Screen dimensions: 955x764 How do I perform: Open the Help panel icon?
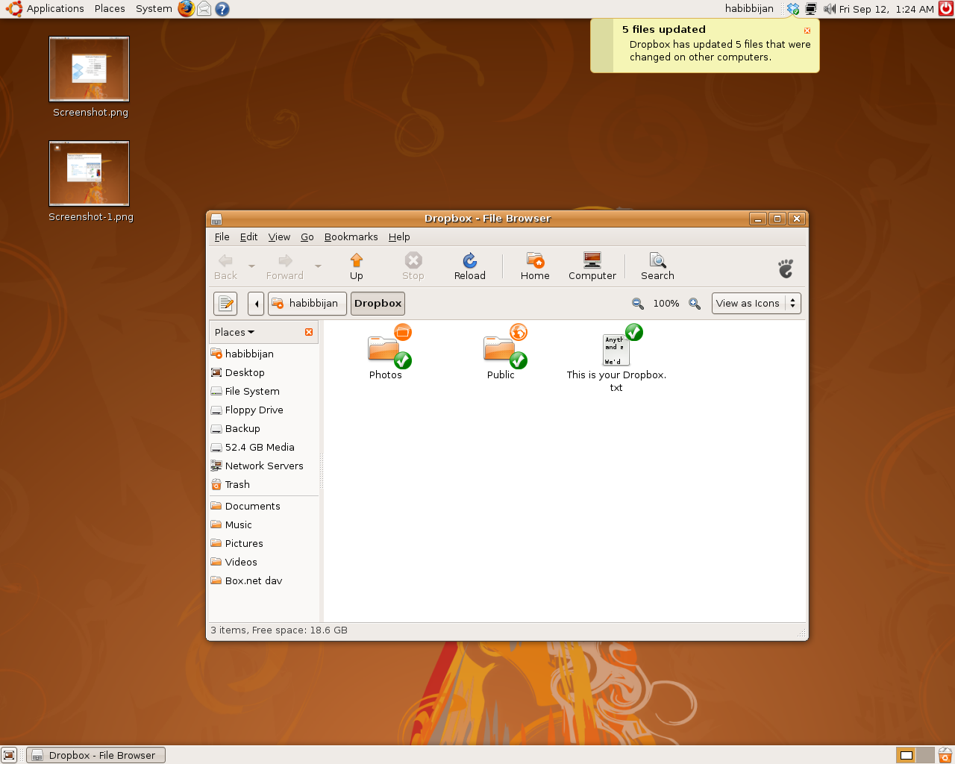pos(222,9)
